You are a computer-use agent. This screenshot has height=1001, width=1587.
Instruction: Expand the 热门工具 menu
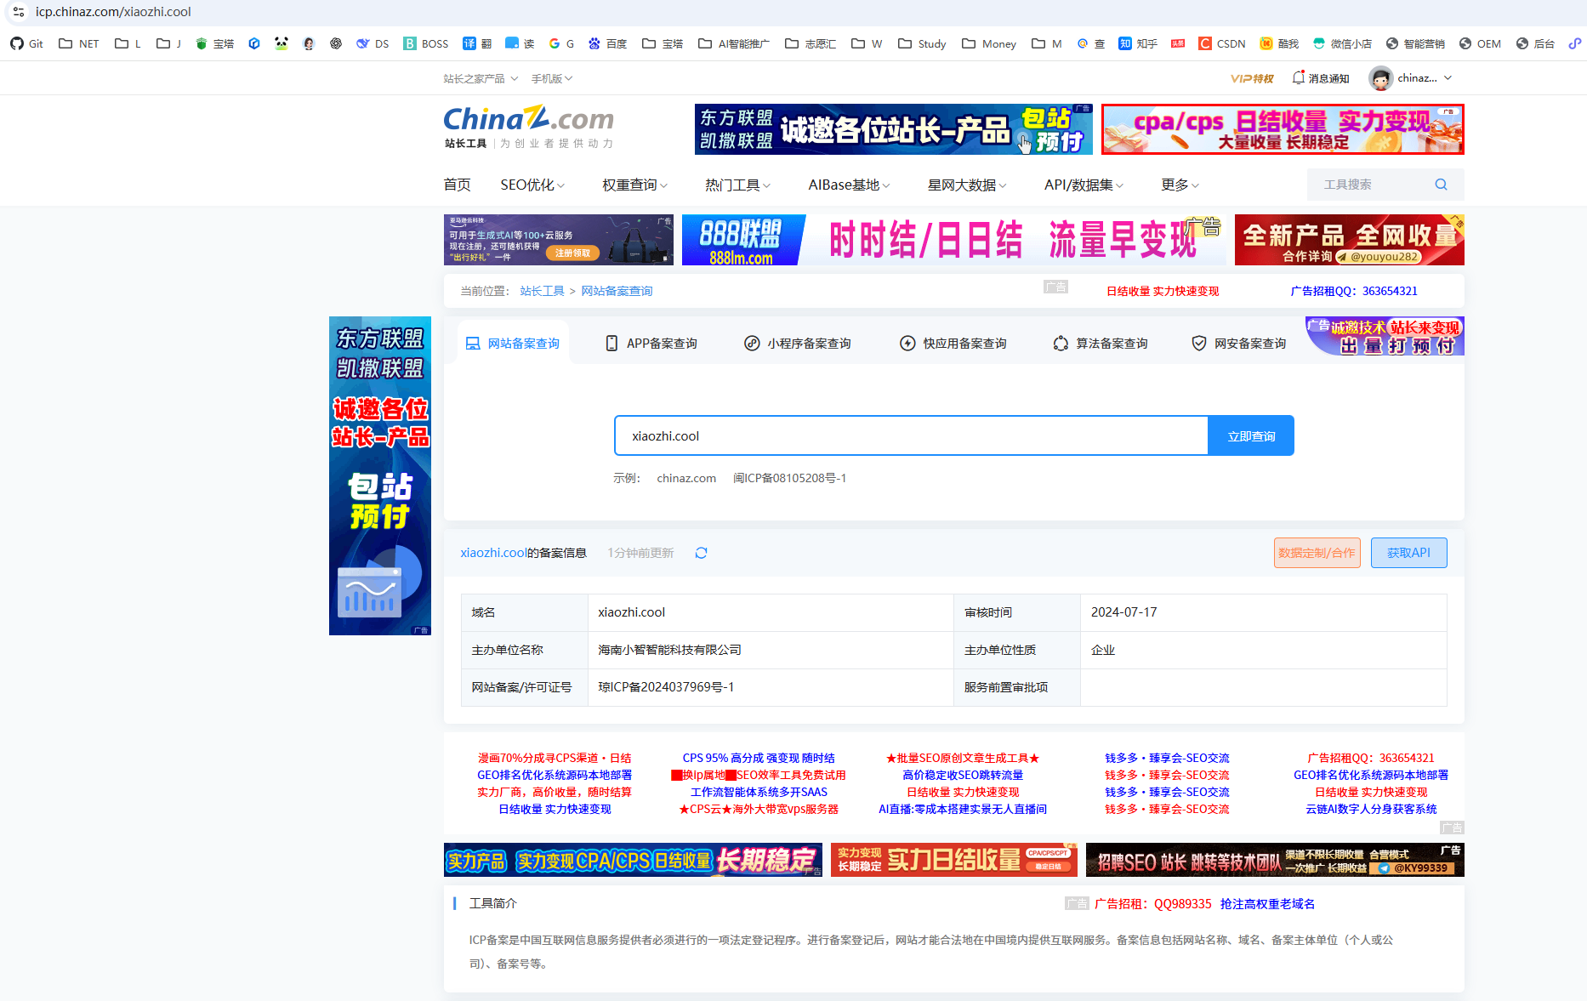[737, 185]
